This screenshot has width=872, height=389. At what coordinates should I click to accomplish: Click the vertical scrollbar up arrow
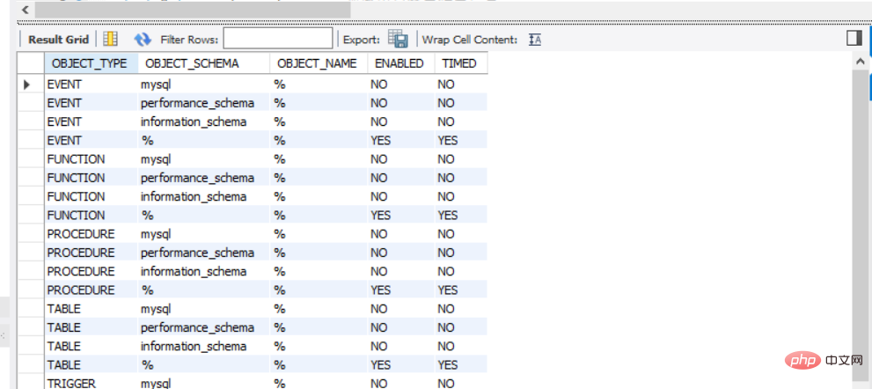[x=860, y=62]
